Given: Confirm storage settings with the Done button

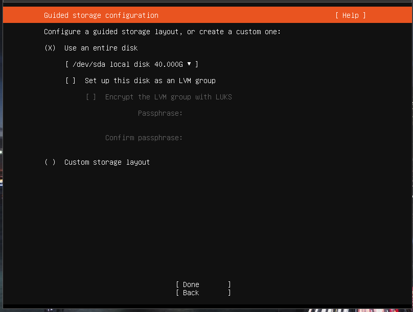Looking at the screenshot, I should click(x=203, y=284).
